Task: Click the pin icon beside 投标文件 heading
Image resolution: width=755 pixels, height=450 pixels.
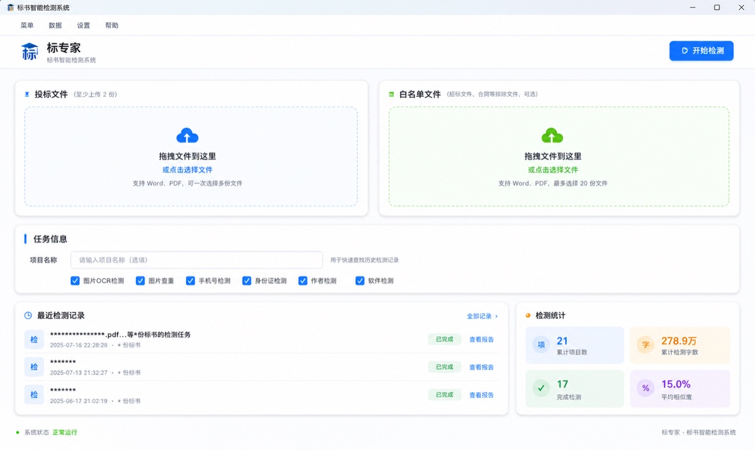Action: pos(27,94)
